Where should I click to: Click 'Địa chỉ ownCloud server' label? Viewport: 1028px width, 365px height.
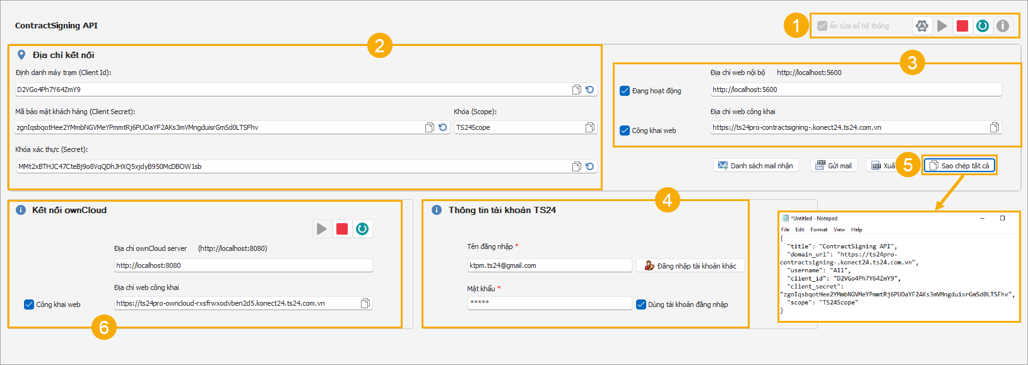click(150, 248)
